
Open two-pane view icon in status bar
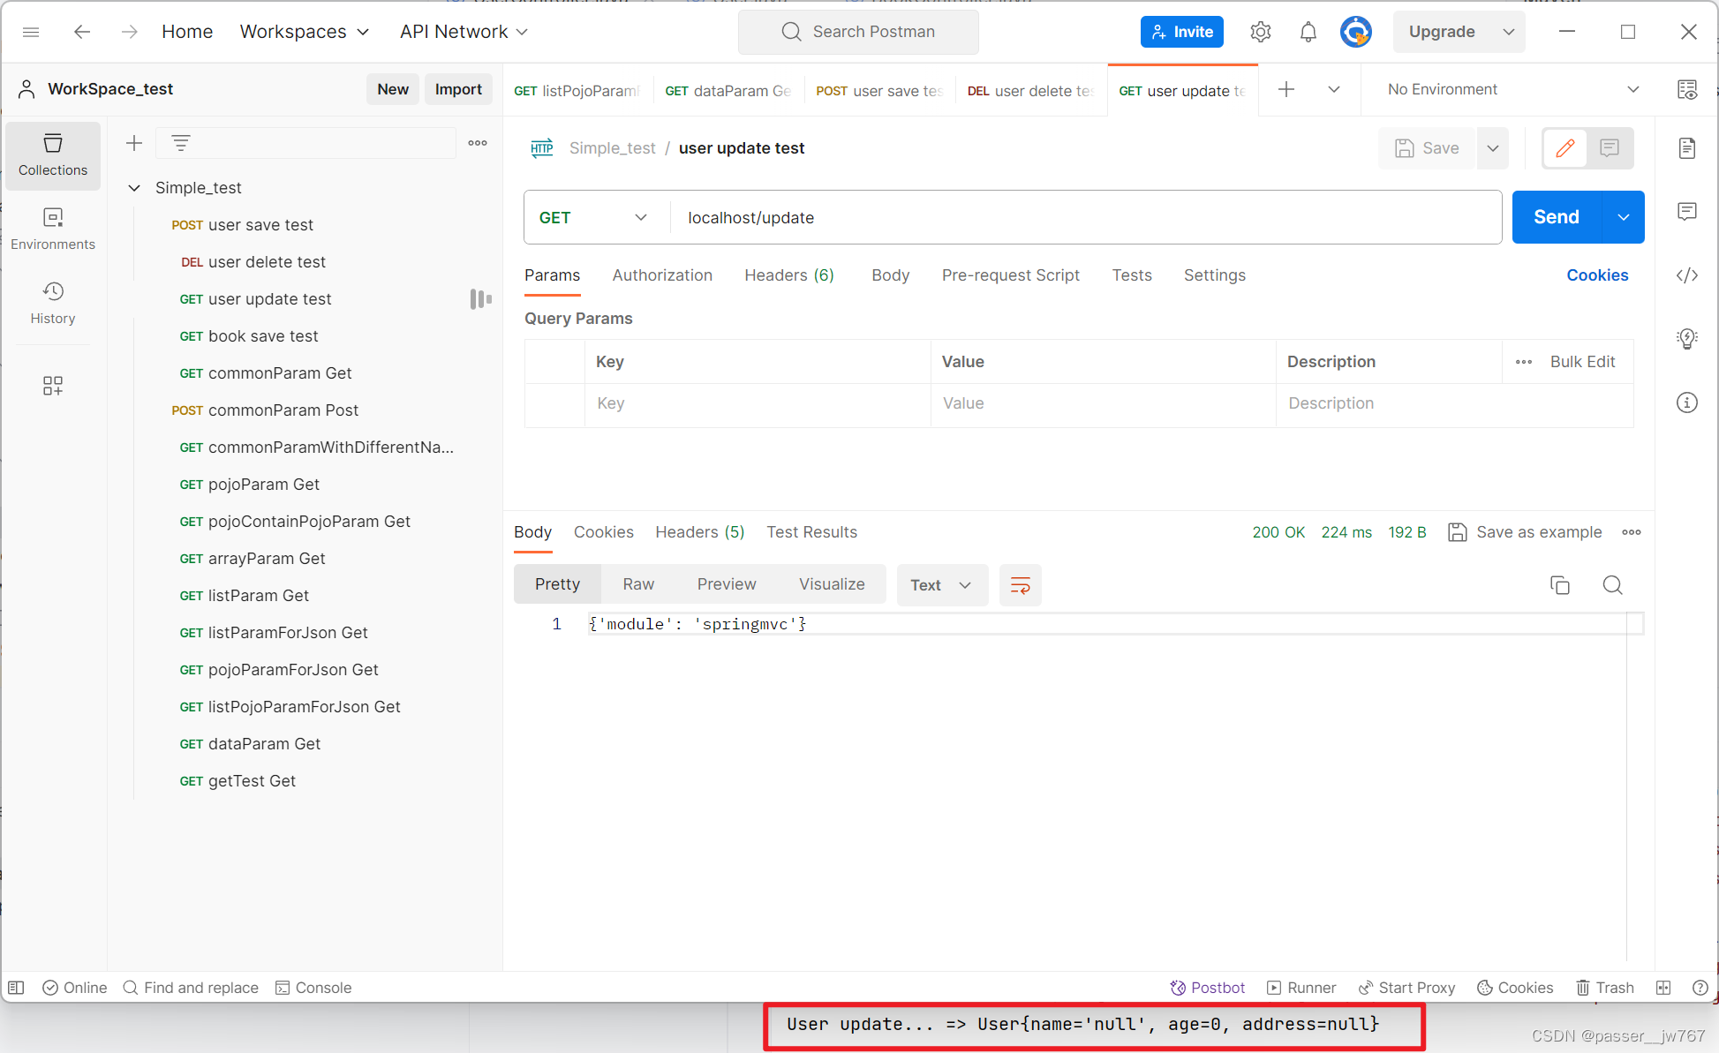tap(1663, 988)
